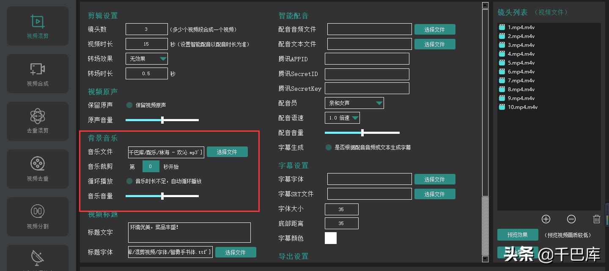The image size is (609, 271).
Task: Toggle 字幕生成 subtitle generation option
Action: point(328,147)
